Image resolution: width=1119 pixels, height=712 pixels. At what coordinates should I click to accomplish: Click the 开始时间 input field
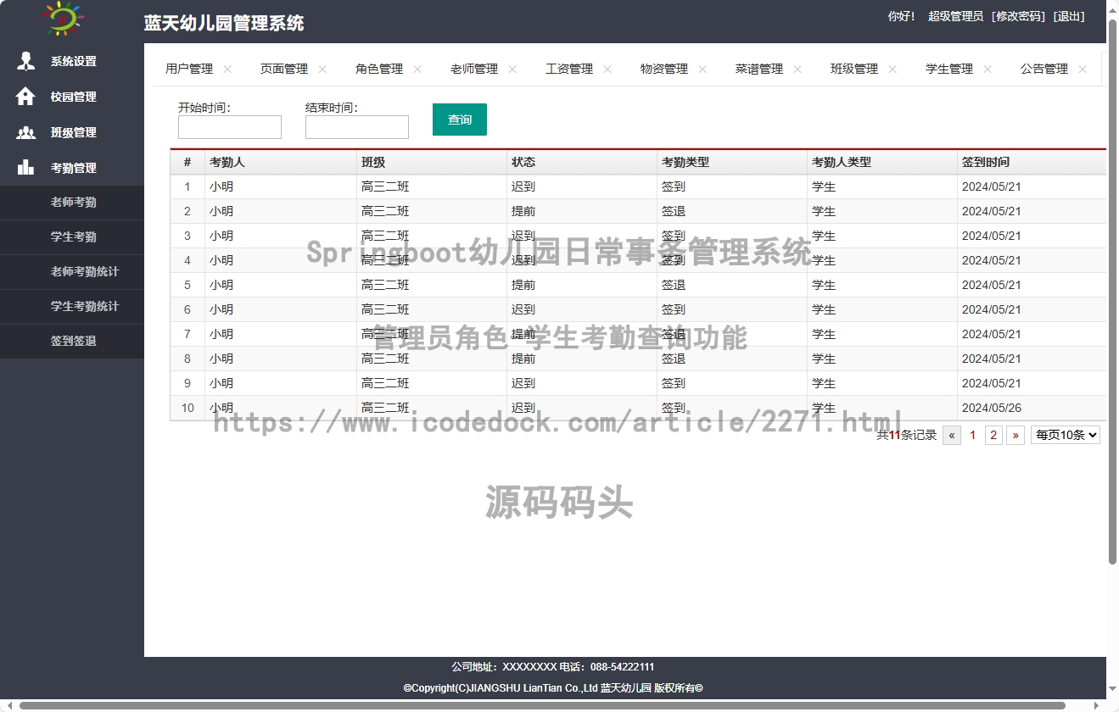(x=230, y=127)
